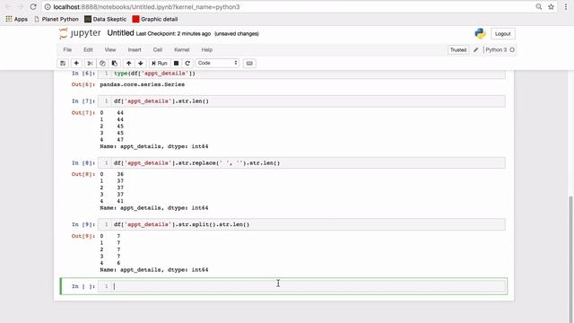The width and height of the screenshot is (574, 323).
Task: Open the File menu
Action: [67, 50]
